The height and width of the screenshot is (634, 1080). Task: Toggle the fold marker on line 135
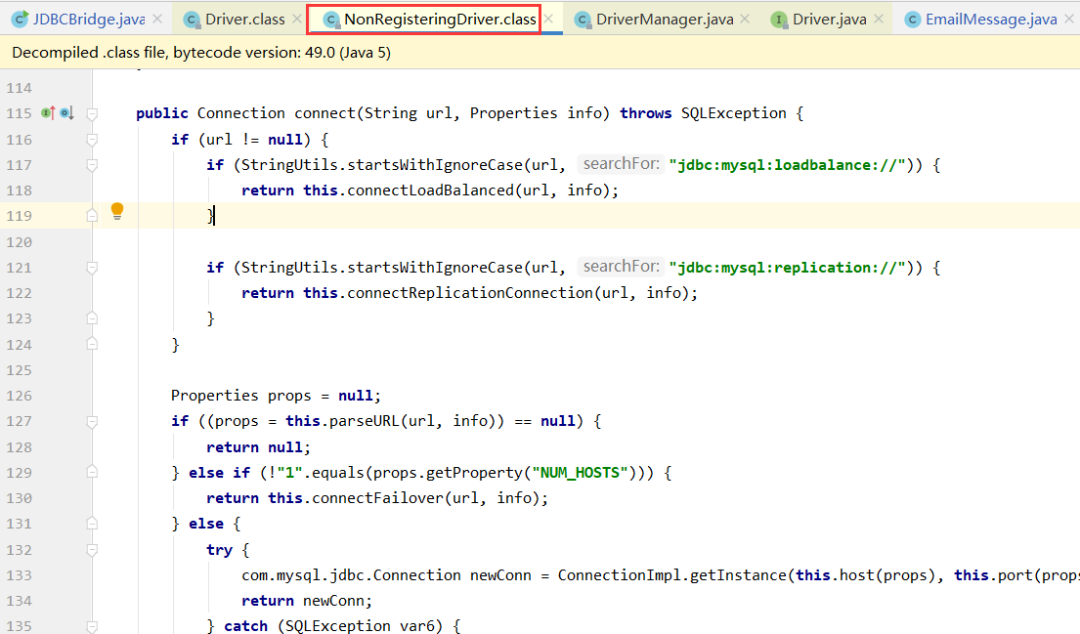click(92, 626)
